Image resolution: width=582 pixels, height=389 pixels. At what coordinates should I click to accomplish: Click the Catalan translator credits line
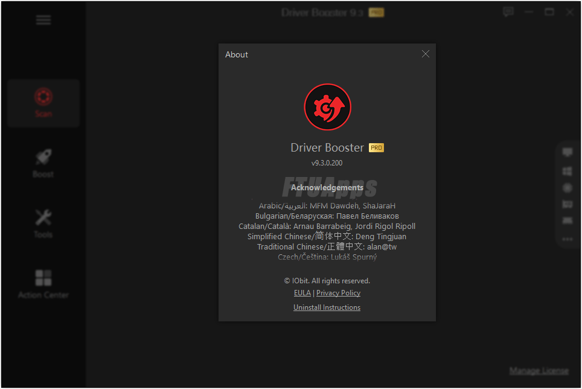327,226
